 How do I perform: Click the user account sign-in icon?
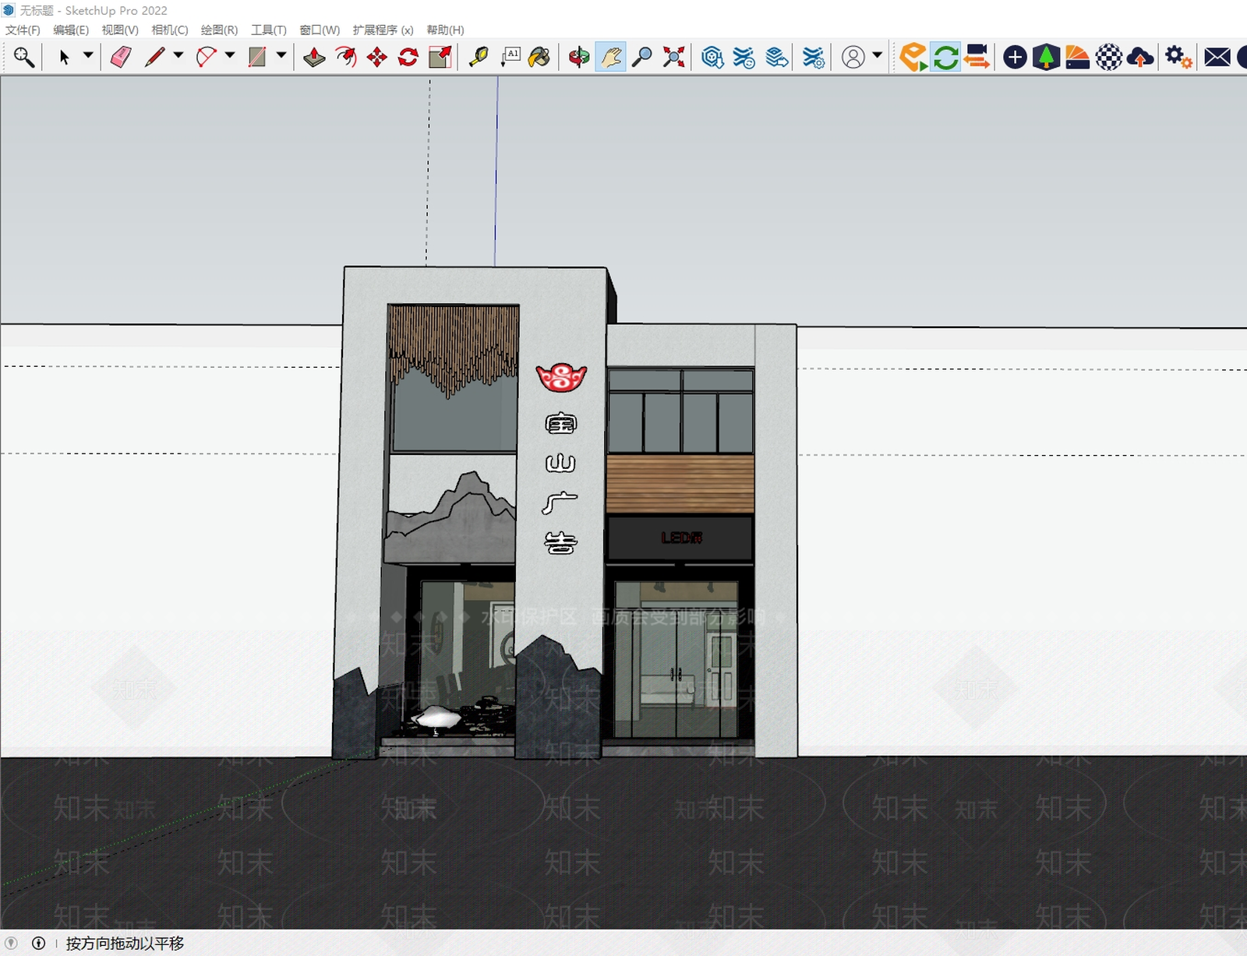pos(853,57)
